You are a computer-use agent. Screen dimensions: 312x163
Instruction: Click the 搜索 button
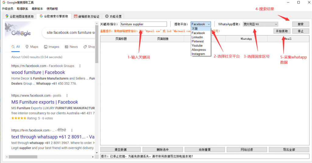click(300, 24)
